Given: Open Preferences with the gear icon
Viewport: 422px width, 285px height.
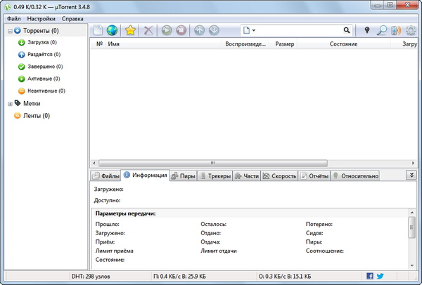Looking at the screenshot, I should point(411,31).
